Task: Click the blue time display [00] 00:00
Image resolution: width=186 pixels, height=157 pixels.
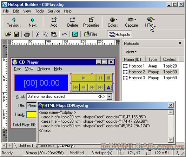Action: (41, 83)
